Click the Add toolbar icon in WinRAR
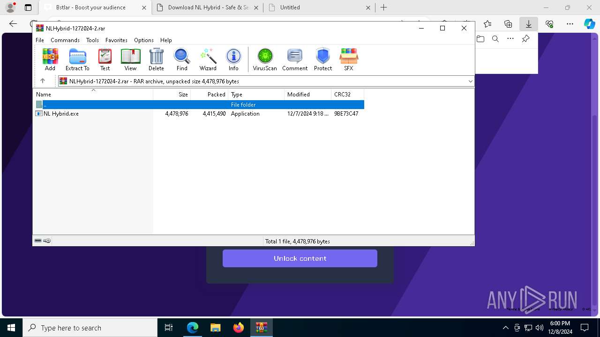600x337 pixels. pyautogui.click(x=50, y=59)
